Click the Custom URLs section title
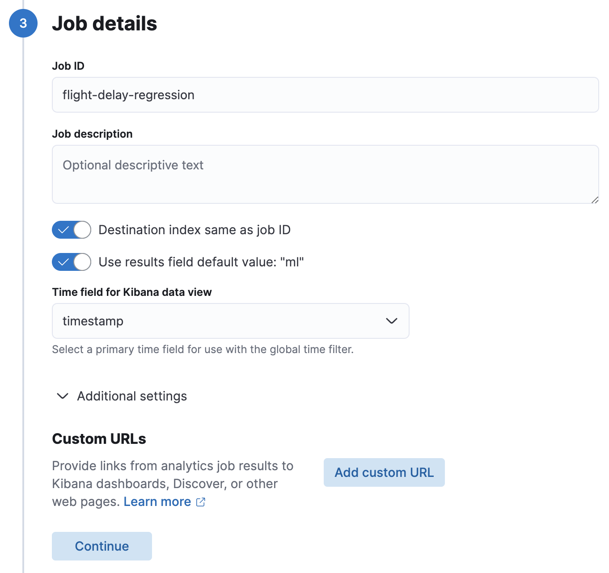The height and width of the screenshot is (573, 609). (x=99, y=438)
